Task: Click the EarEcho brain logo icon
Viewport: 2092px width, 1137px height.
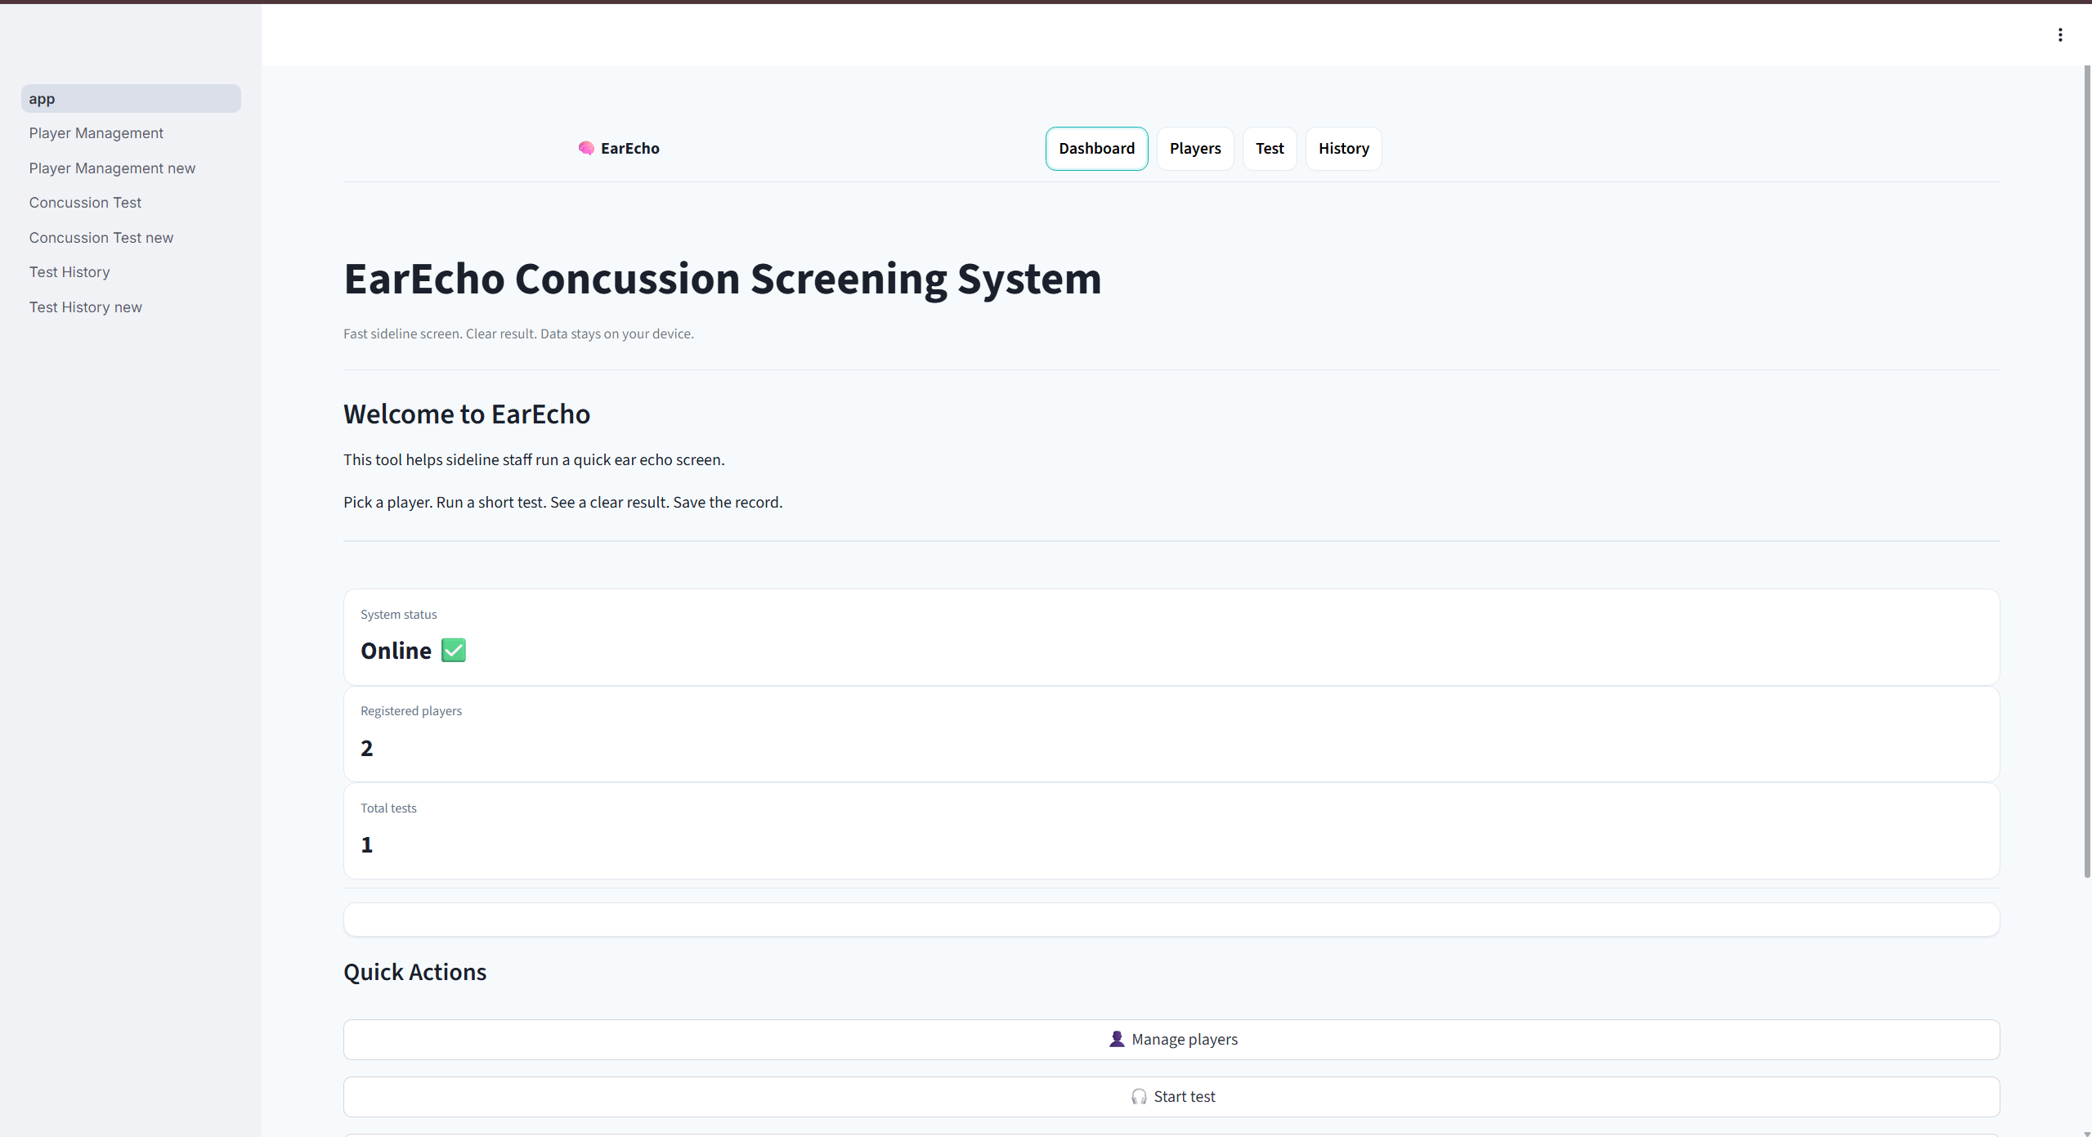Action: (586, 148)
